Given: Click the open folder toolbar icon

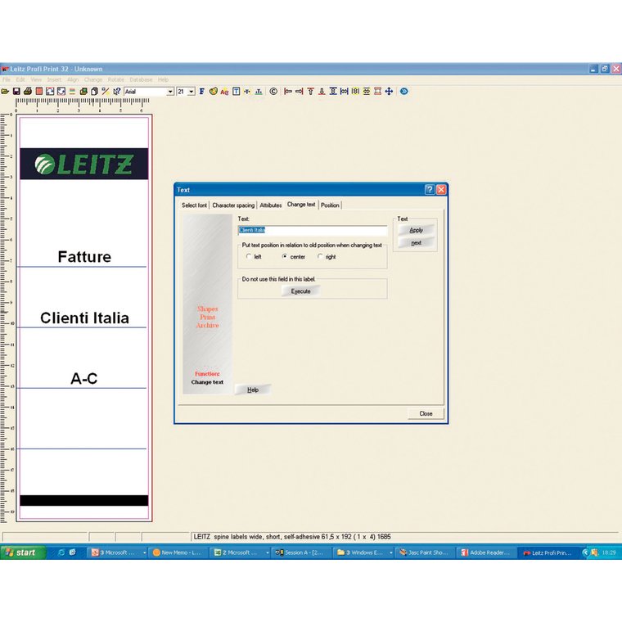Looking at the screenshot, I should [x=5, y=92].
